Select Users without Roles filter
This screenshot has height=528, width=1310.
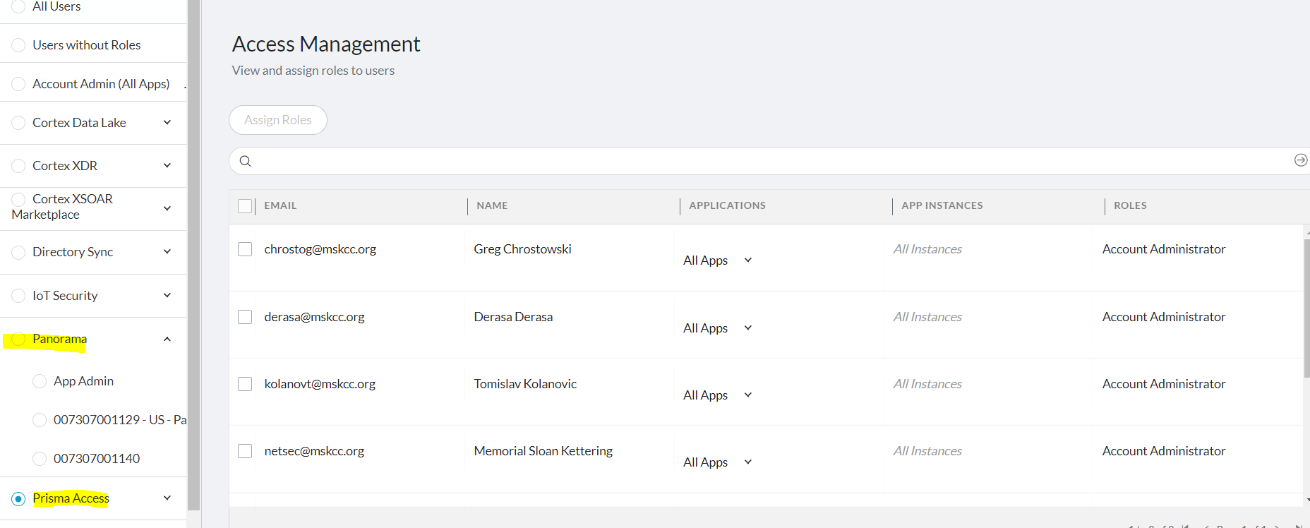[19, 45]
